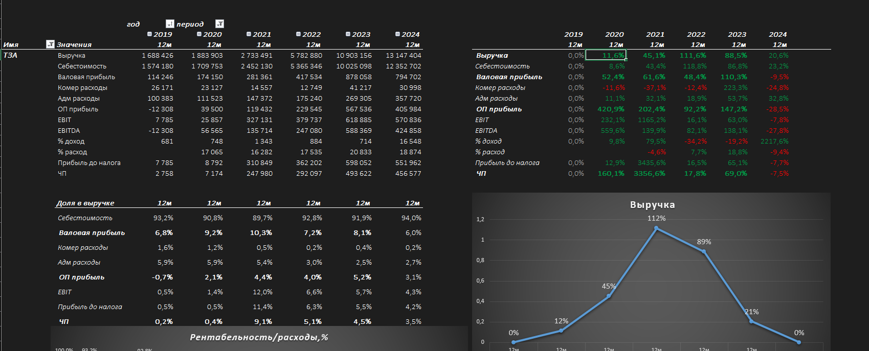The image size is (869, 351).
Task: Collapse the 2023 pivot year group
Action: coord(348,34)
